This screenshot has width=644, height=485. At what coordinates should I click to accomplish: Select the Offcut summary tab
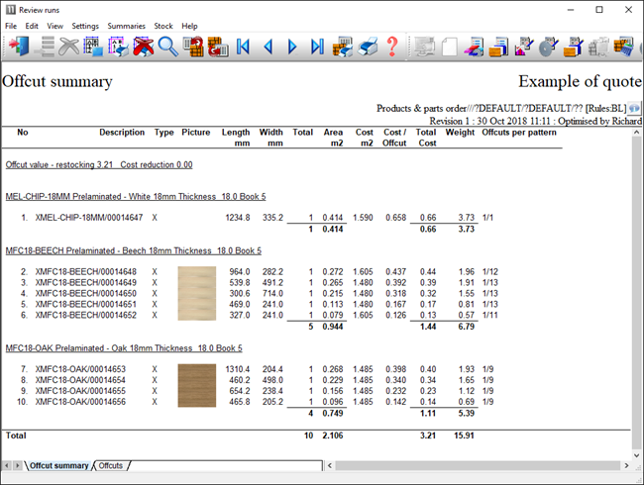pos(58,465)
